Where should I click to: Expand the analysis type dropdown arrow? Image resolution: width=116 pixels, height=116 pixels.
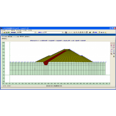coord(35,32)
